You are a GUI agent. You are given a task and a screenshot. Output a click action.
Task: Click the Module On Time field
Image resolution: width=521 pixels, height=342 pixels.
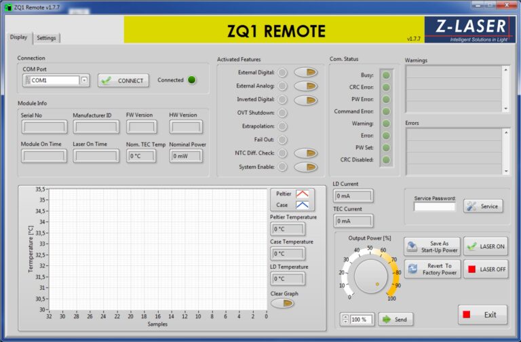[x=44, y=156]
